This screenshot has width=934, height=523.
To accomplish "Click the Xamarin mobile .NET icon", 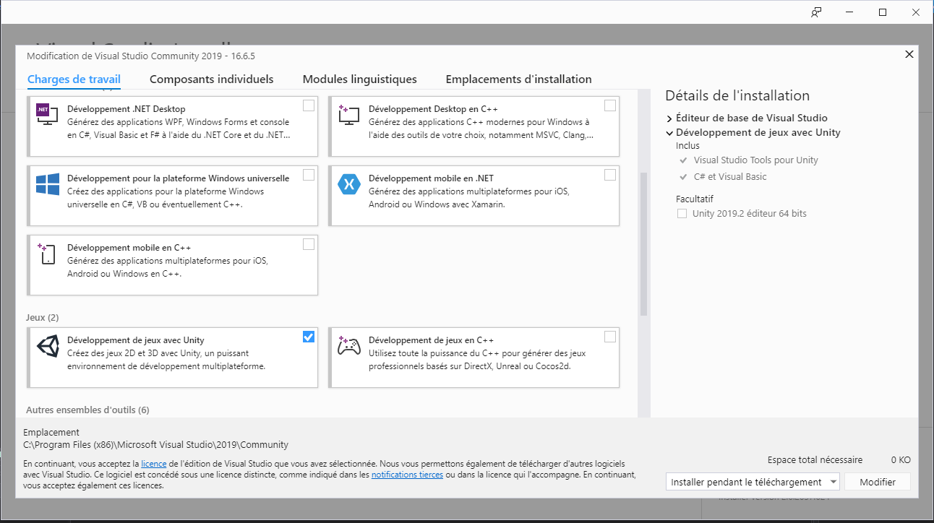I will [349, 184].
